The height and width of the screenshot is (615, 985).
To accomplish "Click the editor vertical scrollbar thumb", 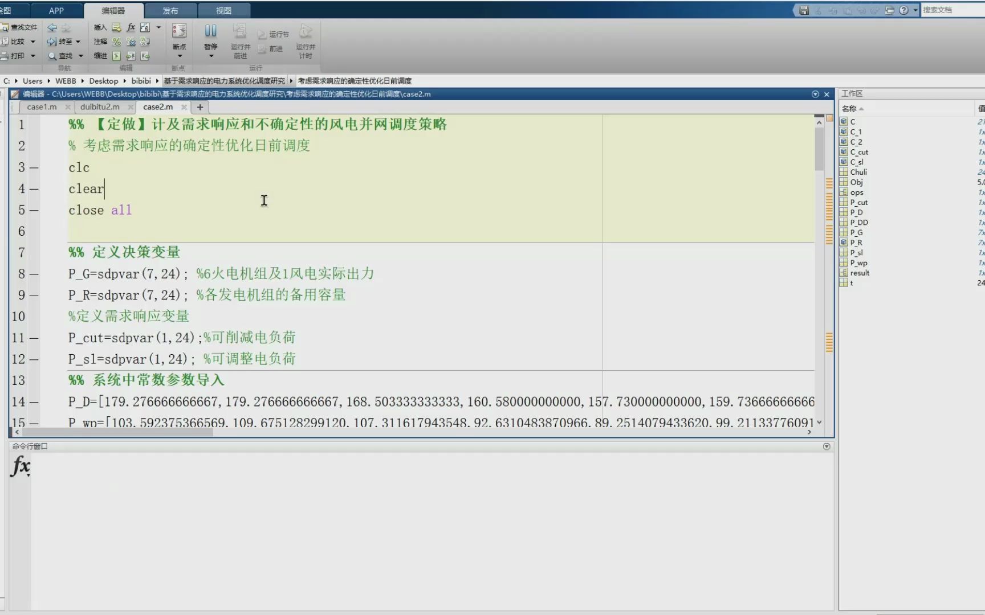I will coord(819,148).
